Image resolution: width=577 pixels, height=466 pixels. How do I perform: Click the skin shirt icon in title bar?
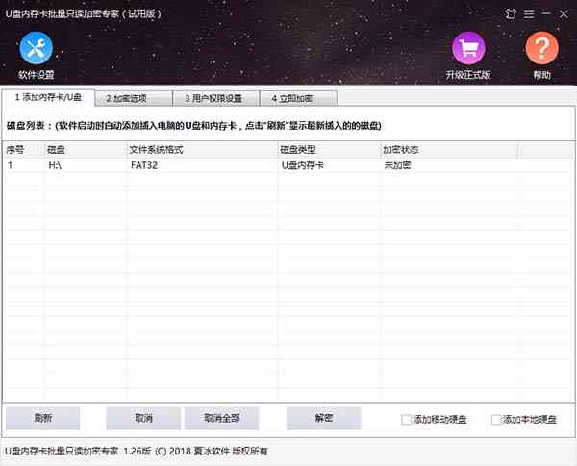coord(511,14)
